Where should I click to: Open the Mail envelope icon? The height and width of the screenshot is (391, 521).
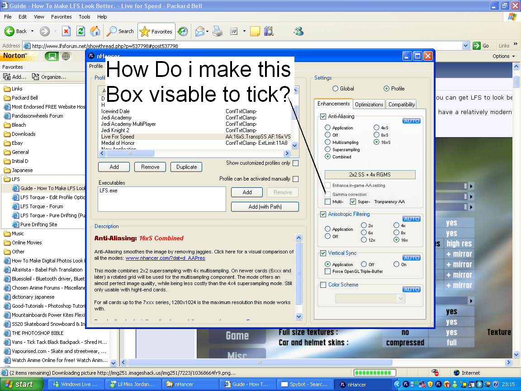[200, 31]
